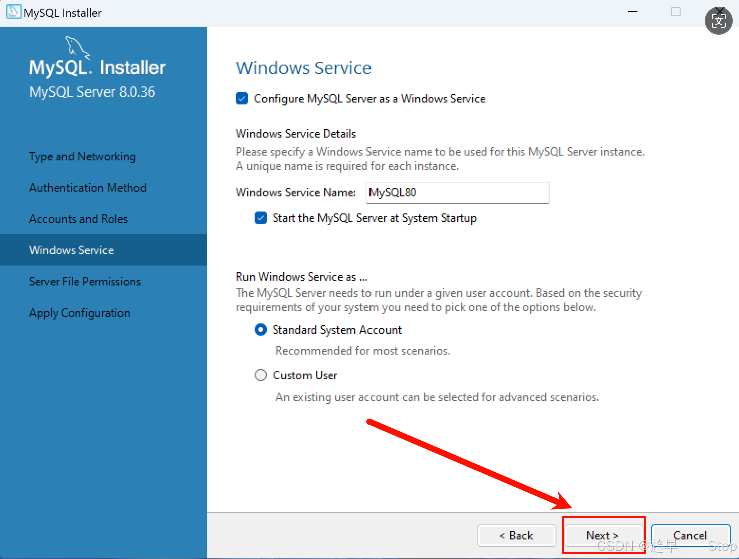Open Server File Permissions step

coord(85,282)
